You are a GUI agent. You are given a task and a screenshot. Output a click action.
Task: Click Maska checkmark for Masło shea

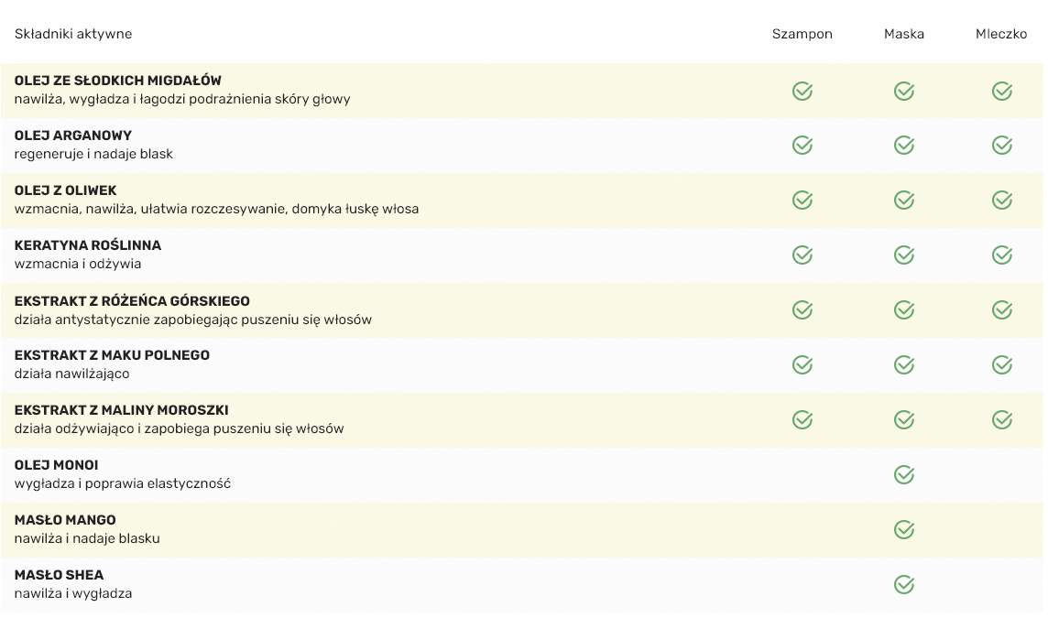pos(904,585)
